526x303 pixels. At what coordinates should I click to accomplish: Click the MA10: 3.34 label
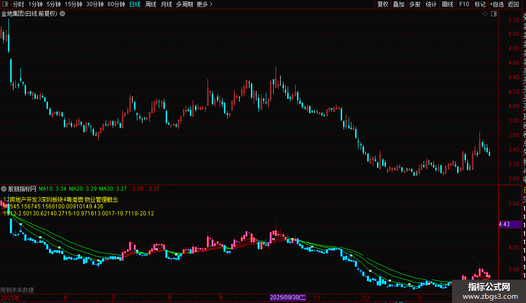tap(52, 189)
